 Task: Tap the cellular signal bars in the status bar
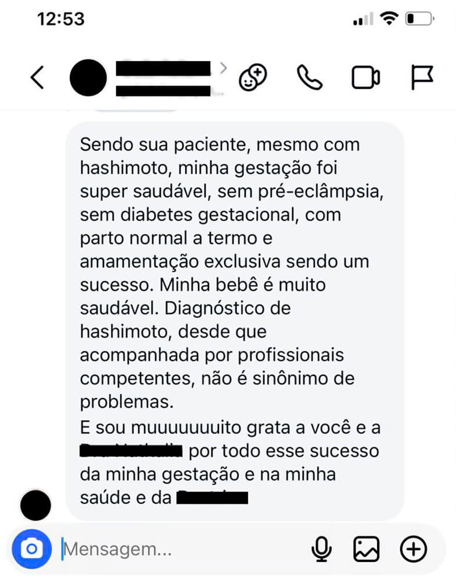coord(363,19)
